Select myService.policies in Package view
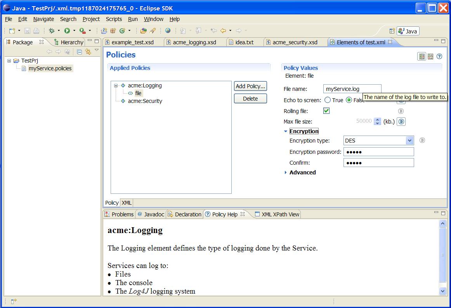 (x=50, y=68)
